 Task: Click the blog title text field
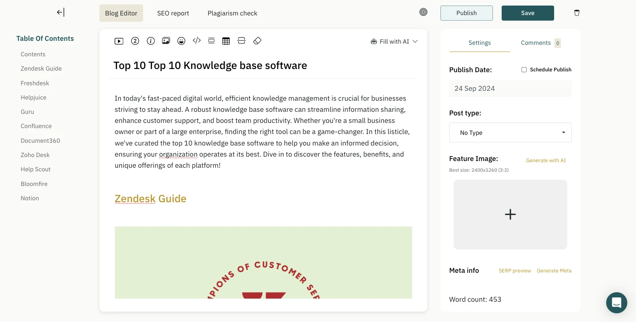click(263, 65)
